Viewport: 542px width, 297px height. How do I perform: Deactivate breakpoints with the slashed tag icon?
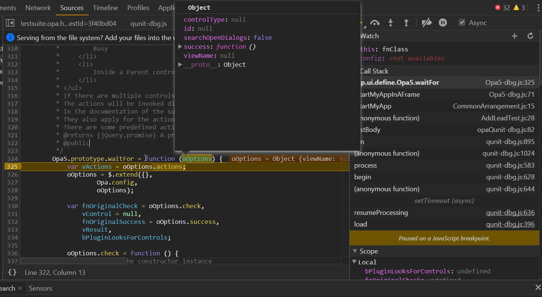(427, 23)
